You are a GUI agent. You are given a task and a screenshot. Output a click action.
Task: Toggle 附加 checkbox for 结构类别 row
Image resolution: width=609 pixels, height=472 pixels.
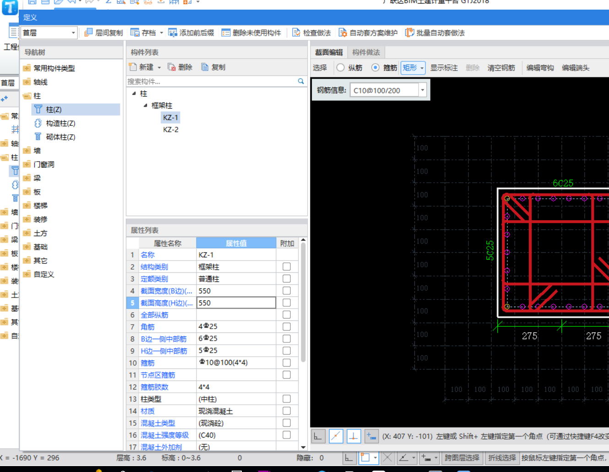coord(287,266)
